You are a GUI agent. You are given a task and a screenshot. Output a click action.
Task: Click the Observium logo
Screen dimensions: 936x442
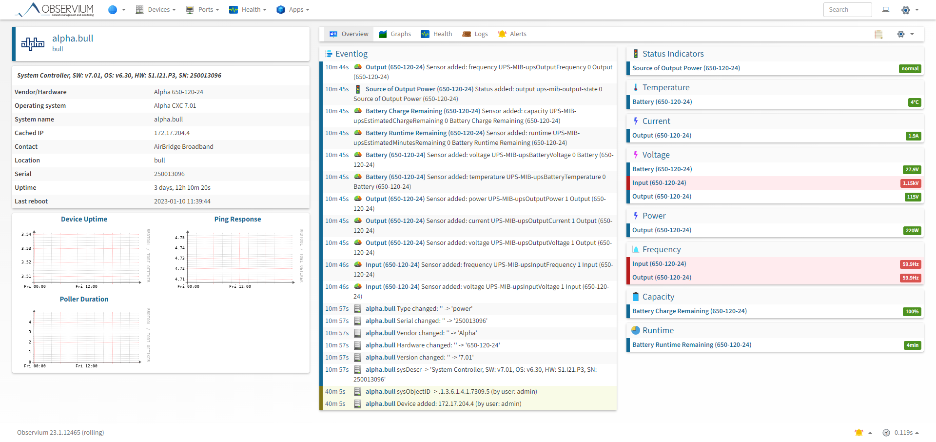[54, 10]
